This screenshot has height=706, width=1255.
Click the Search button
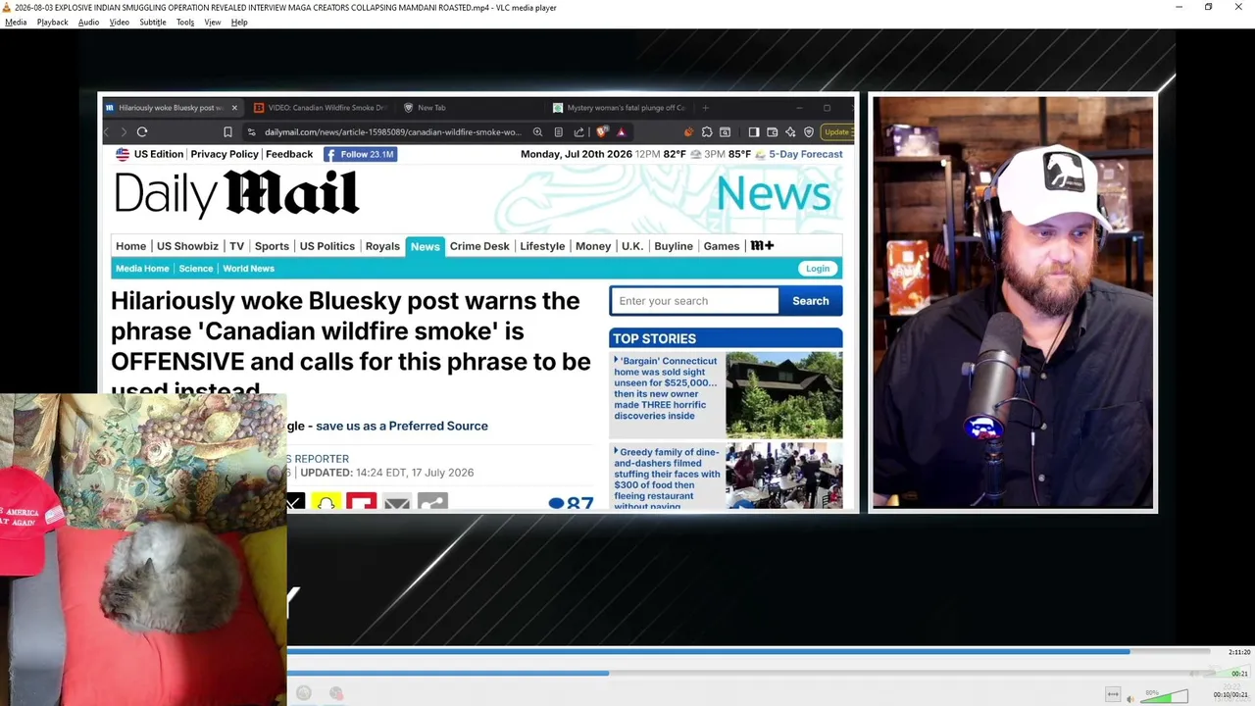(x=810, y=301)
